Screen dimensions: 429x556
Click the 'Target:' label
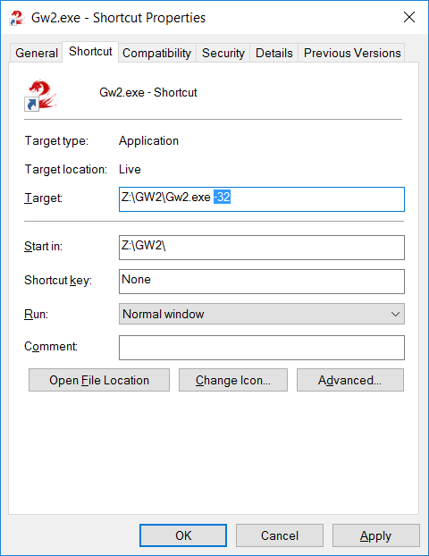43,198
